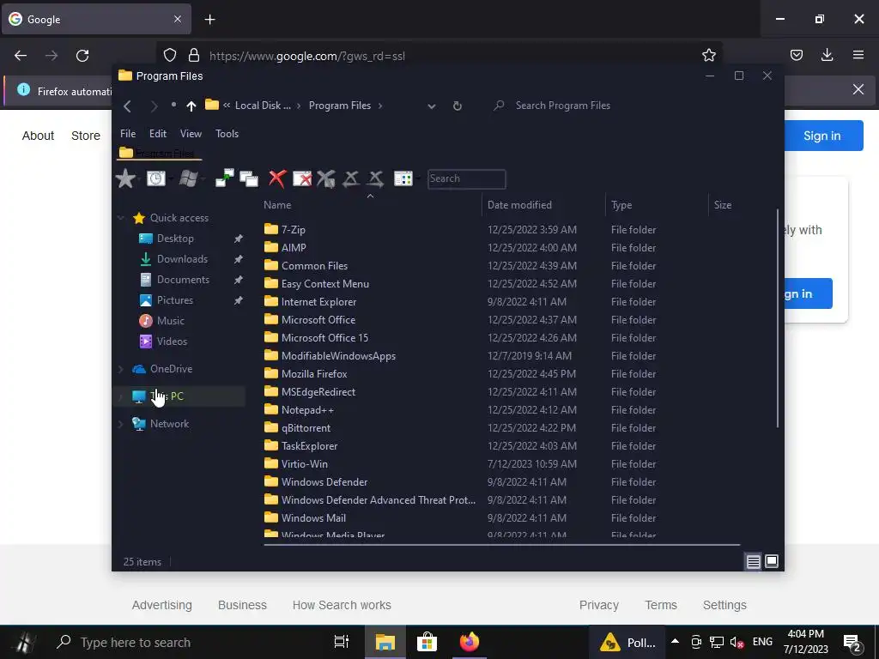Open the Tools menu
The width and height of the screenshot is (879, 659).
coord(227,134)
